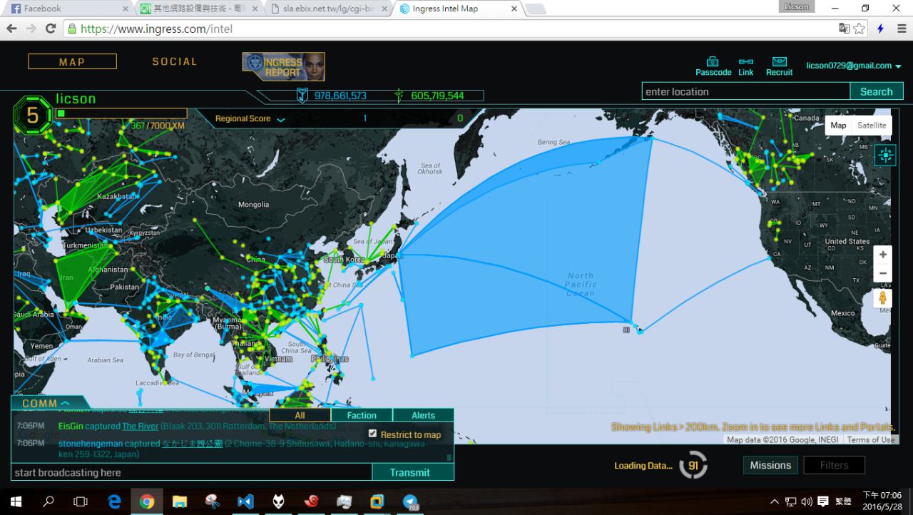Reload the current page
The image size is (913, 515).
51,29
